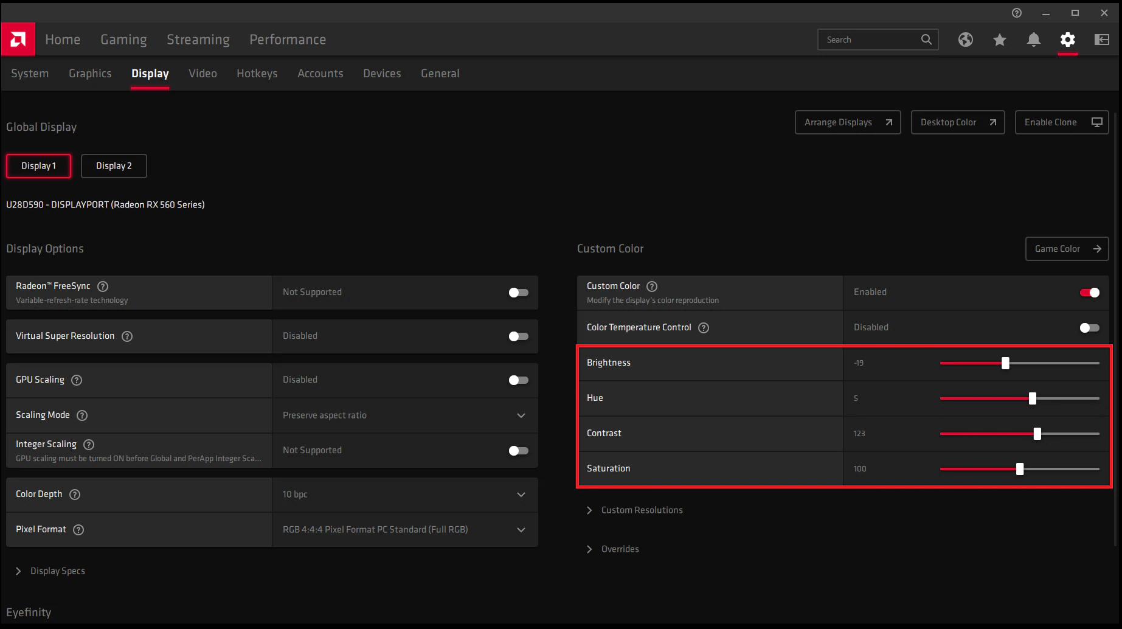Image resolution: width=1122 pixels, height=629 pixels.
Task: Open the web browser globe icon
Action: point(965,40)
